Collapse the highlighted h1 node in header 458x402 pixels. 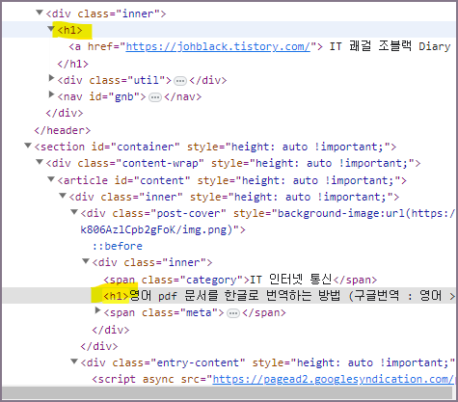coord(51,29)
